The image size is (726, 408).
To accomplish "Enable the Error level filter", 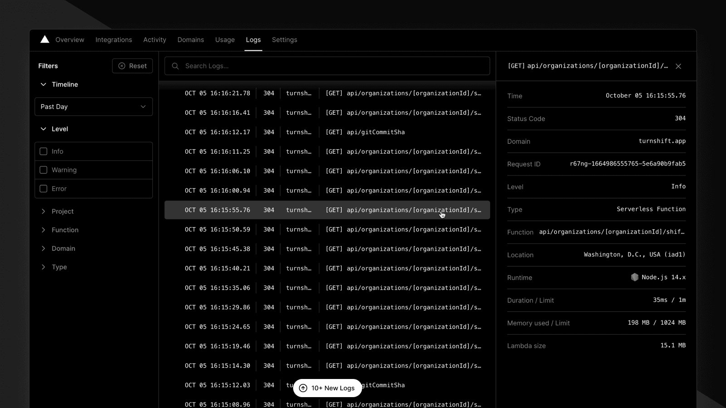I will coord(43,189).
